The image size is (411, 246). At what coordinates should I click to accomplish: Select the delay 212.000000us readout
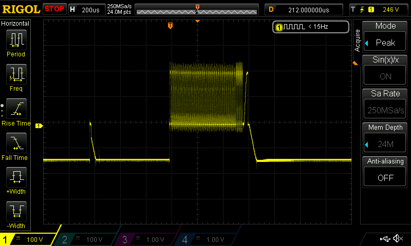tap(304, 10)
